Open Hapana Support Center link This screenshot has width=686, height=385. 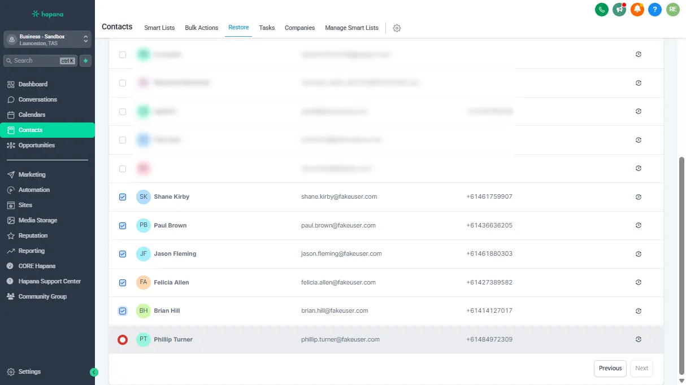49,281
